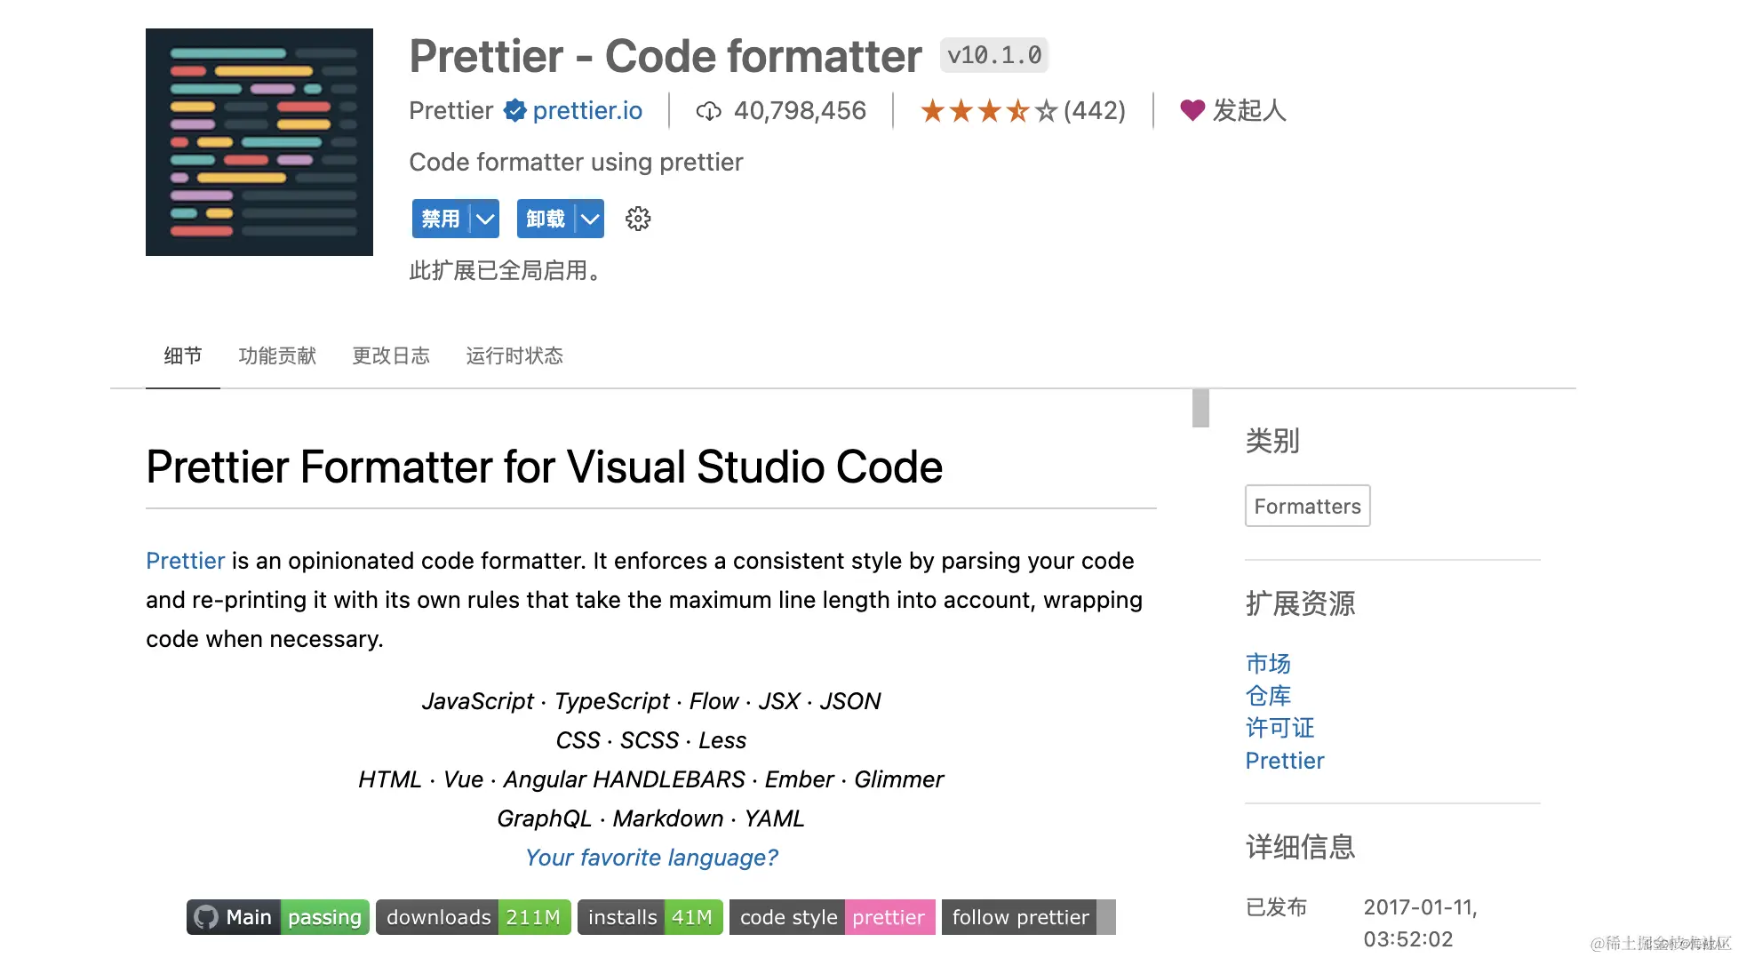
Task: Click the 发起人 sponsor link
Action: pyautogui.click(x=1249, y=110)
